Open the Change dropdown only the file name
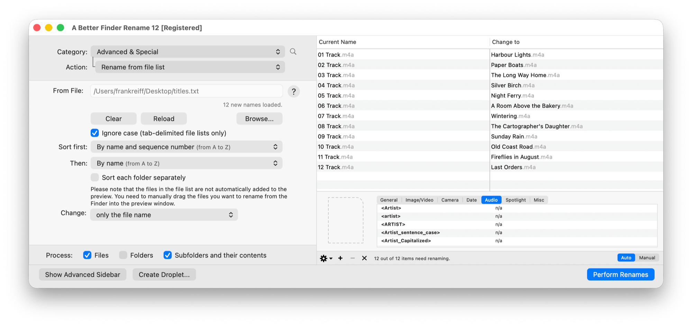The height and width of the screenshot is (326, 692). (164, 215)
